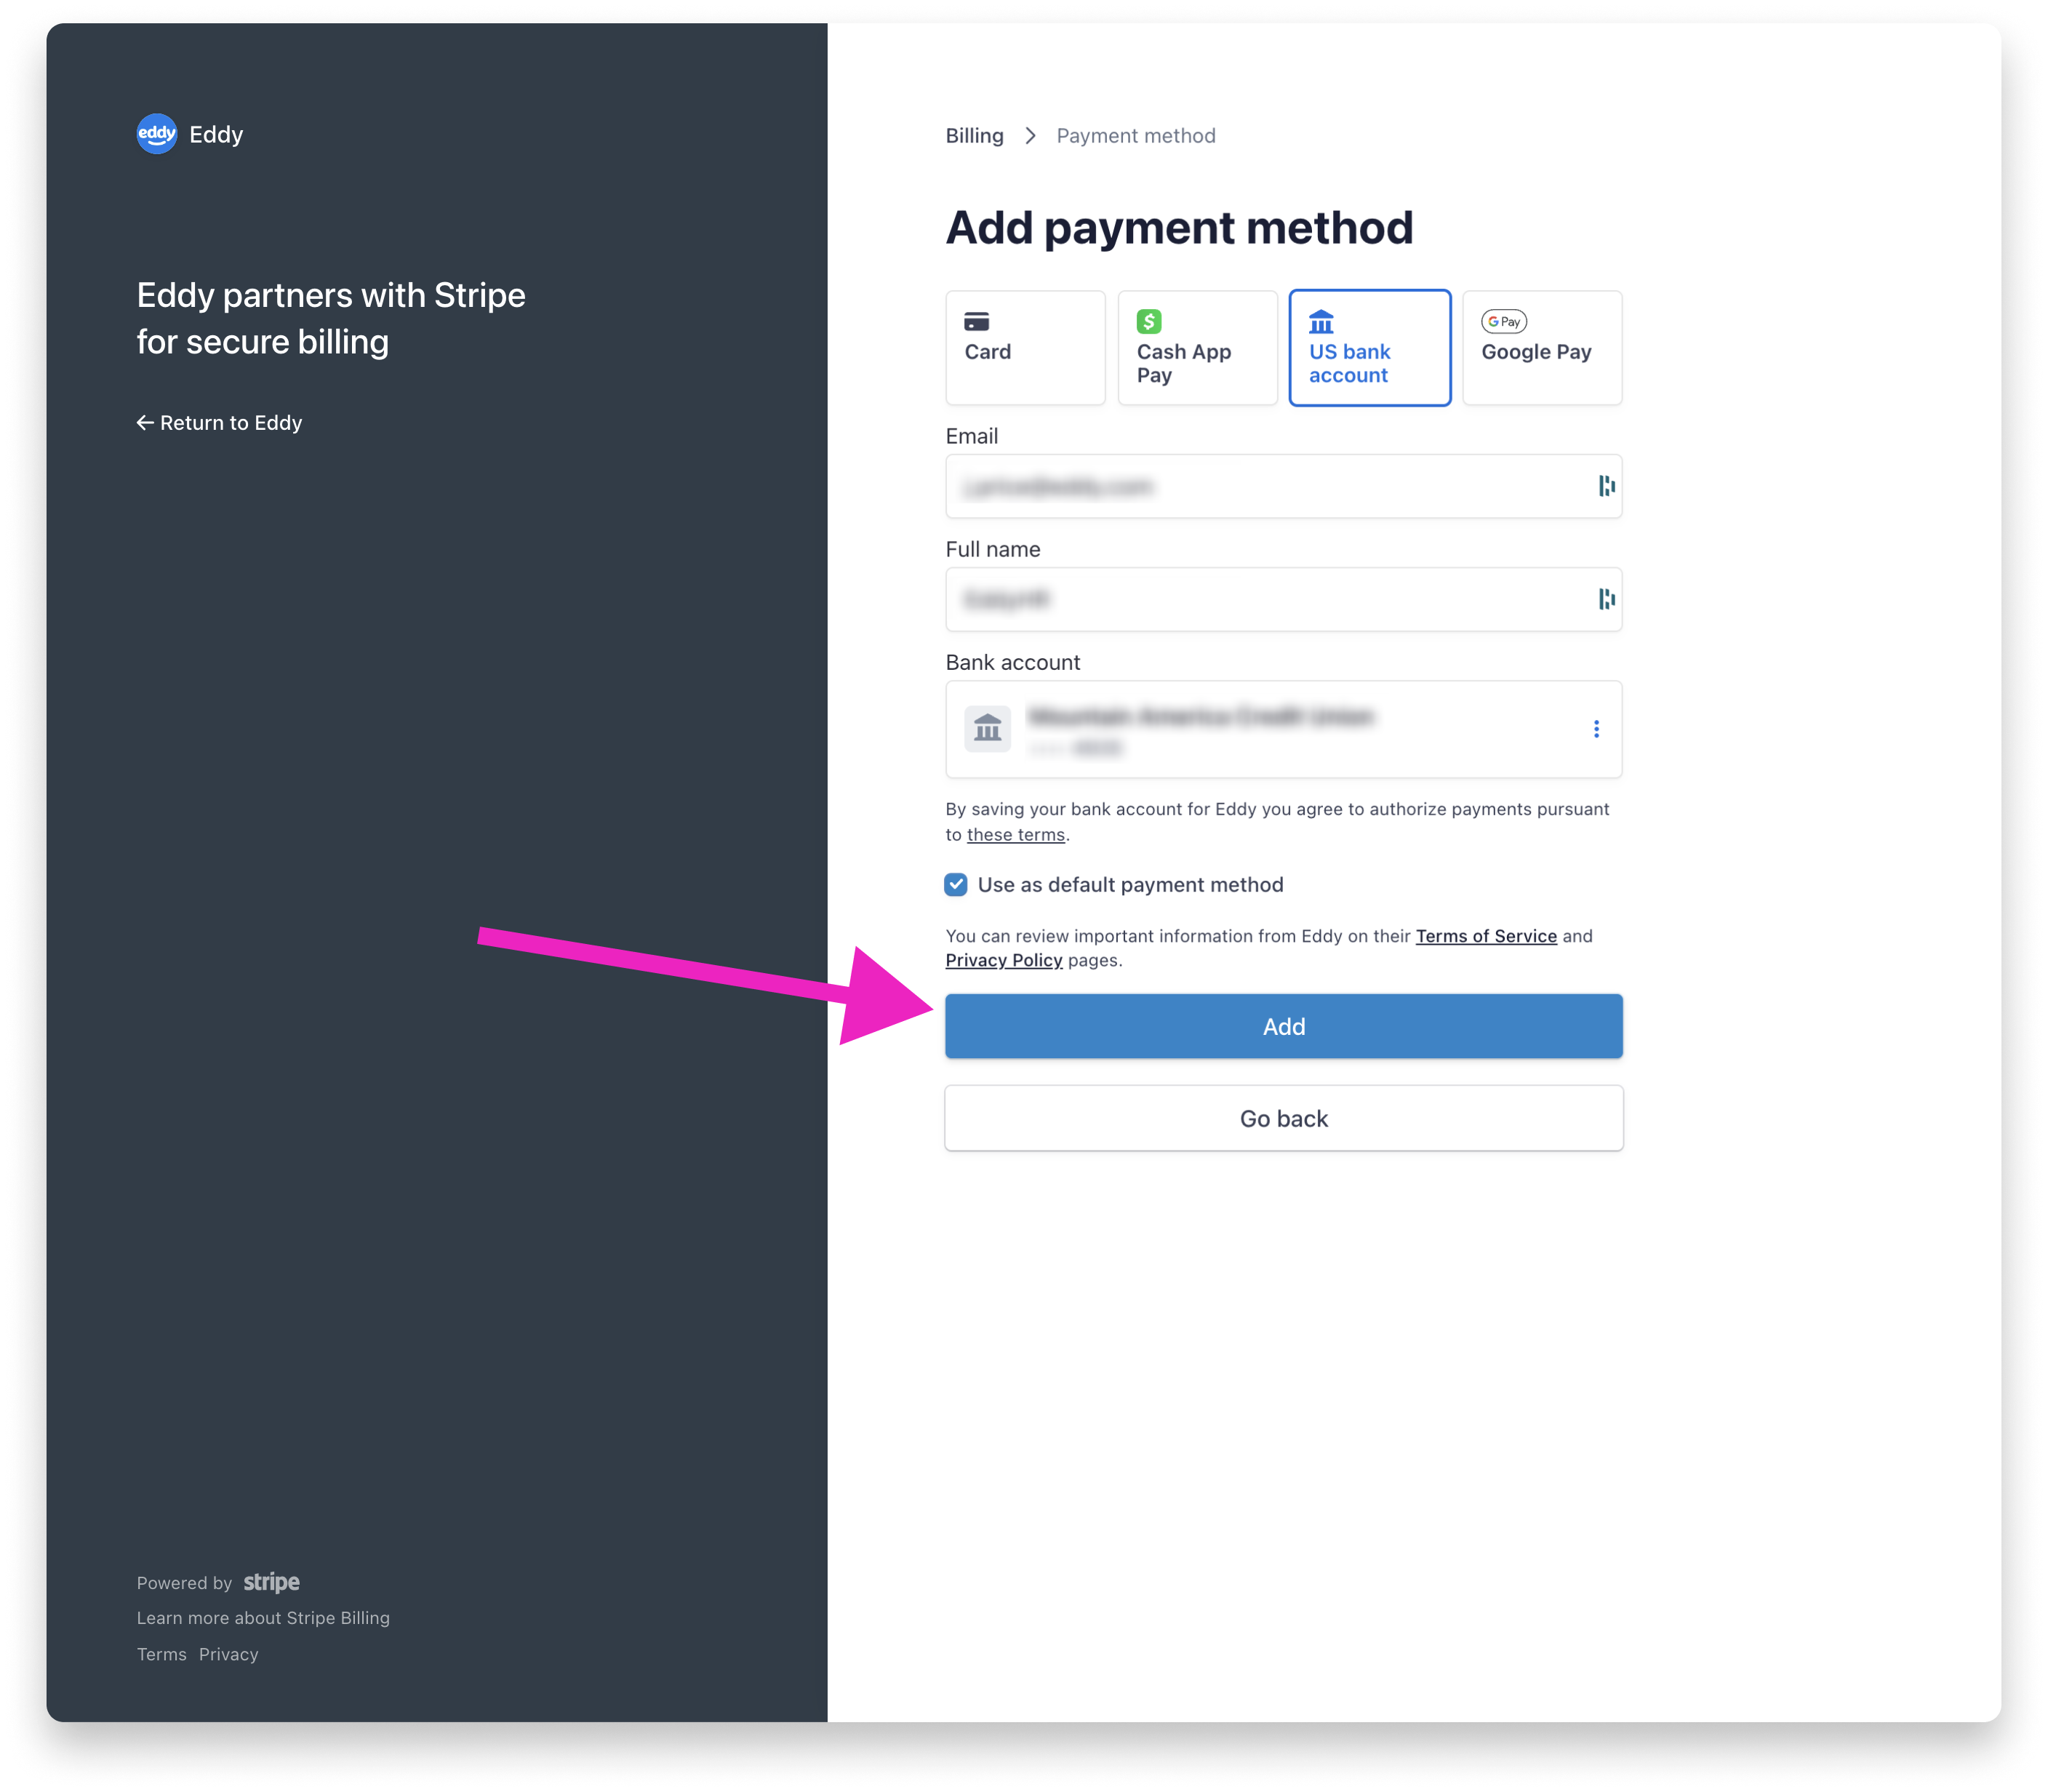The width and height of the screenshot is (2048, 1792).
Task: Open the bank account three-dot options menu
Action: click(1596, 729)
